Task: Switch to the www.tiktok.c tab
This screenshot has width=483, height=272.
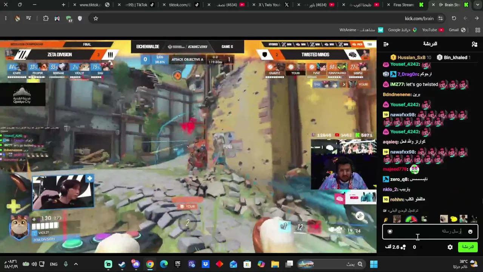Action: (x=91, y=5)
